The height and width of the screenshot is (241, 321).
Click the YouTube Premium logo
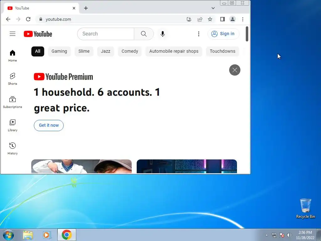click(x=63, y=77)
